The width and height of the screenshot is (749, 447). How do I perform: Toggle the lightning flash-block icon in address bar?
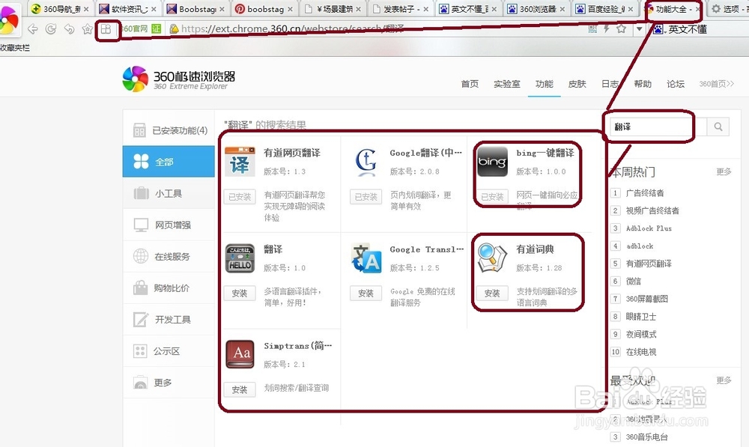606,29
